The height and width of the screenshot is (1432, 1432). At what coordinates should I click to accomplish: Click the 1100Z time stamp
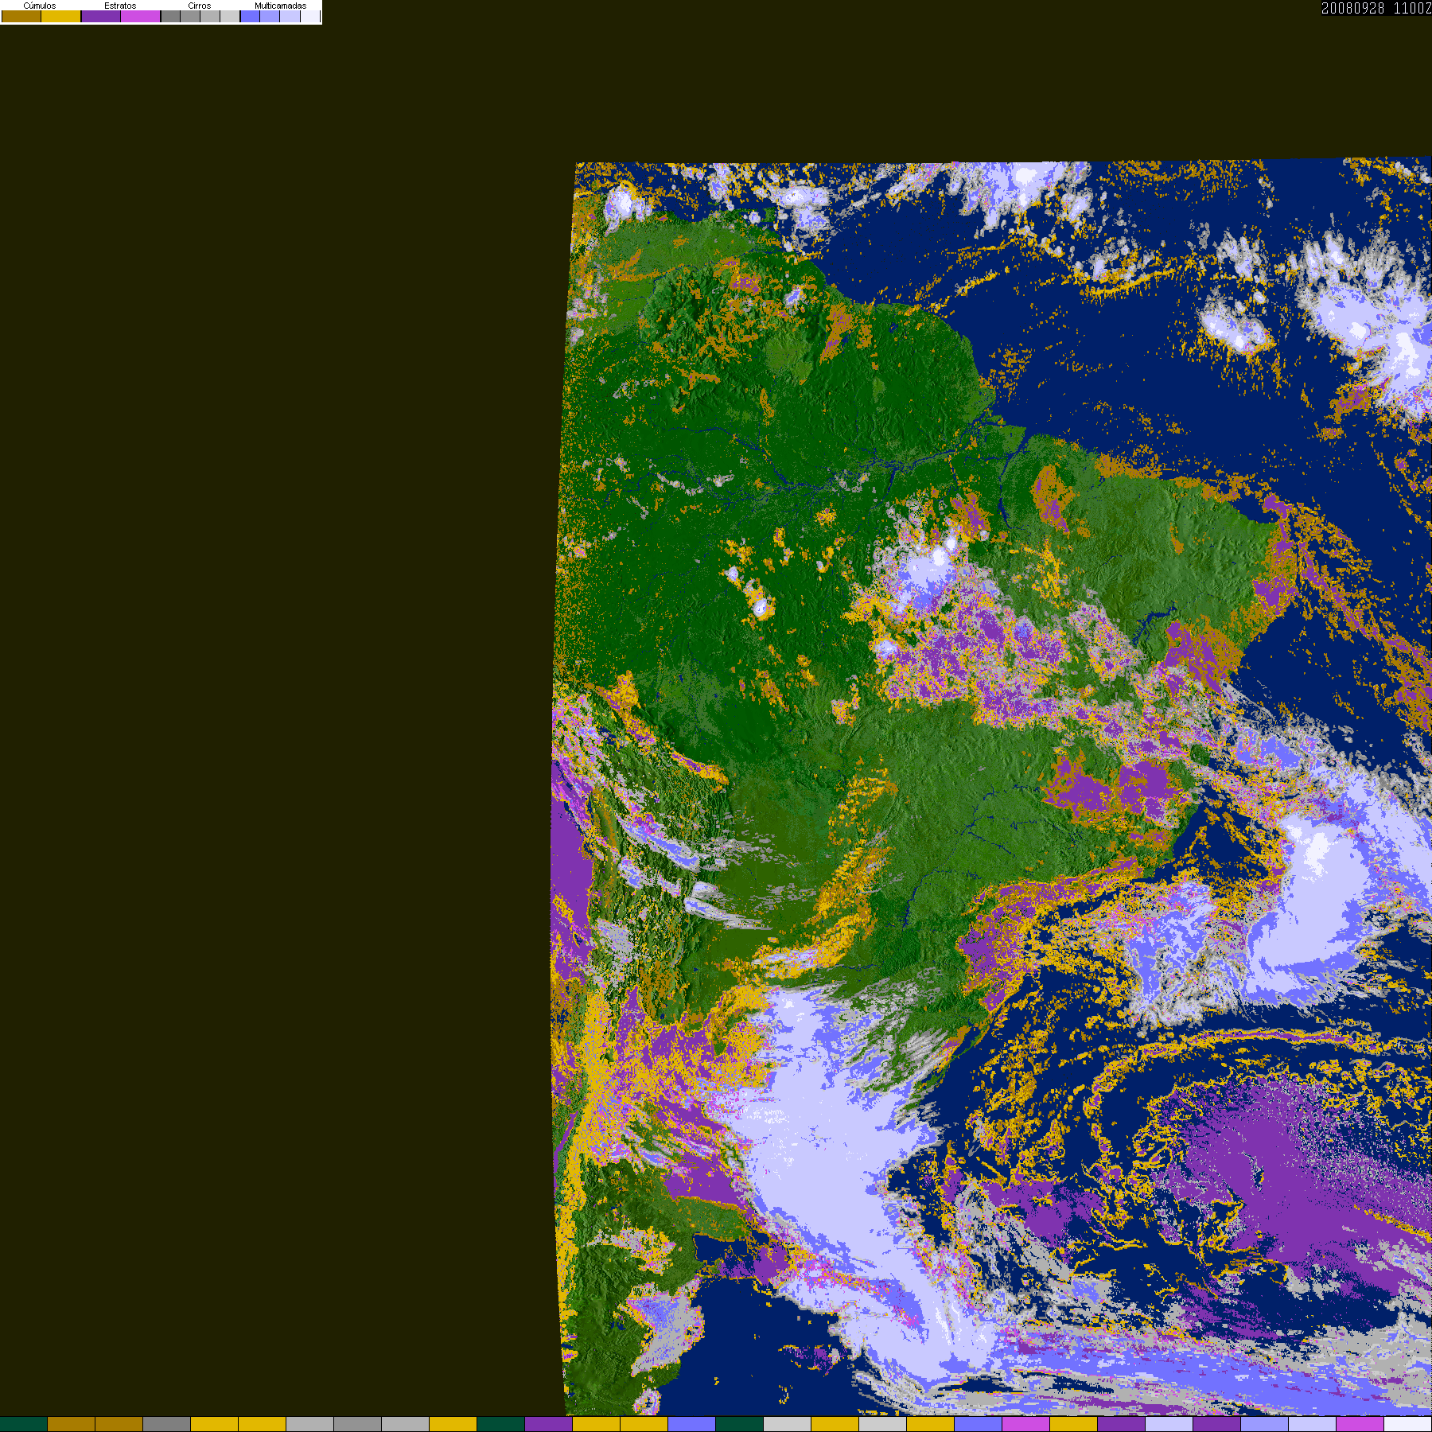1413,8
